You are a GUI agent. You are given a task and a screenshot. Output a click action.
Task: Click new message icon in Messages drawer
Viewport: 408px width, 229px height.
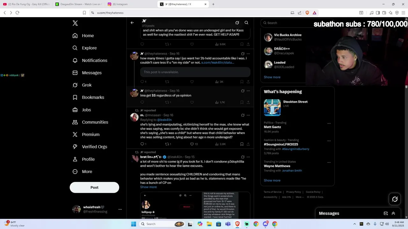click(386, 213)
